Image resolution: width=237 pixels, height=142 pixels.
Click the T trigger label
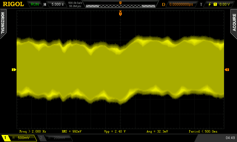click(x=201, y=4)
